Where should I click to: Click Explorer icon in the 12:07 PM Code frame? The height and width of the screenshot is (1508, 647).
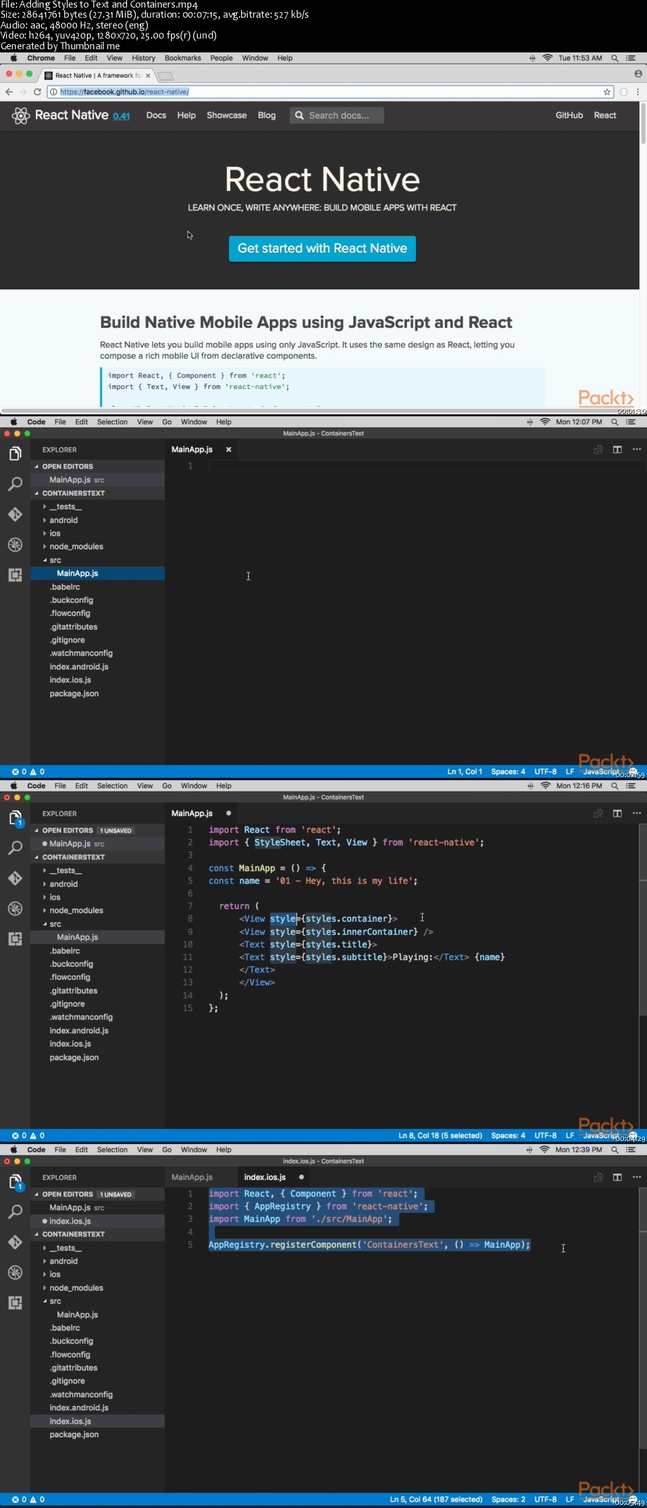click(x=15, y=454)
